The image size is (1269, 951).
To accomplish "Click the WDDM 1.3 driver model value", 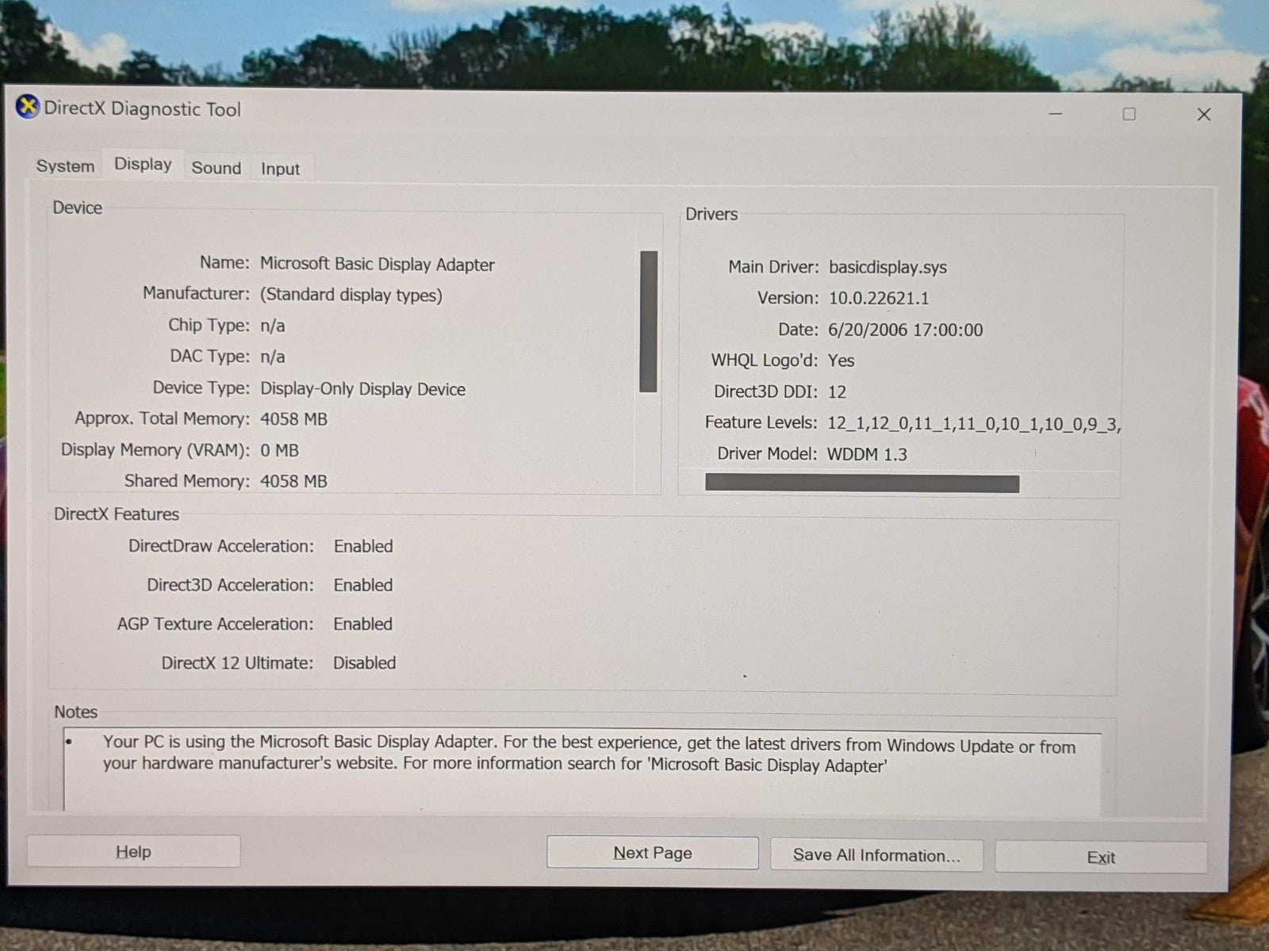I will coord(867,455).
